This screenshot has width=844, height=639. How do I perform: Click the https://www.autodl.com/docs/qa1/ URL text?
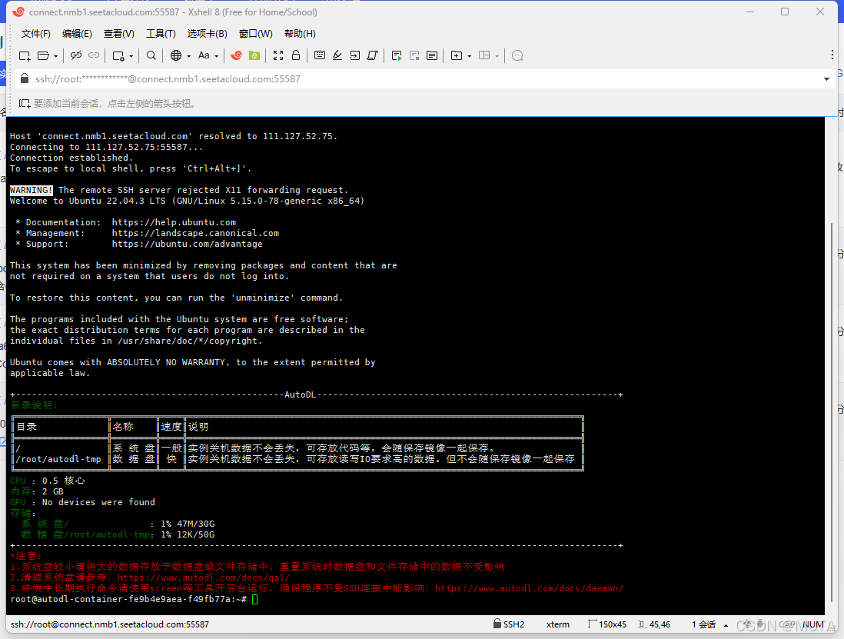pos(204,577)
